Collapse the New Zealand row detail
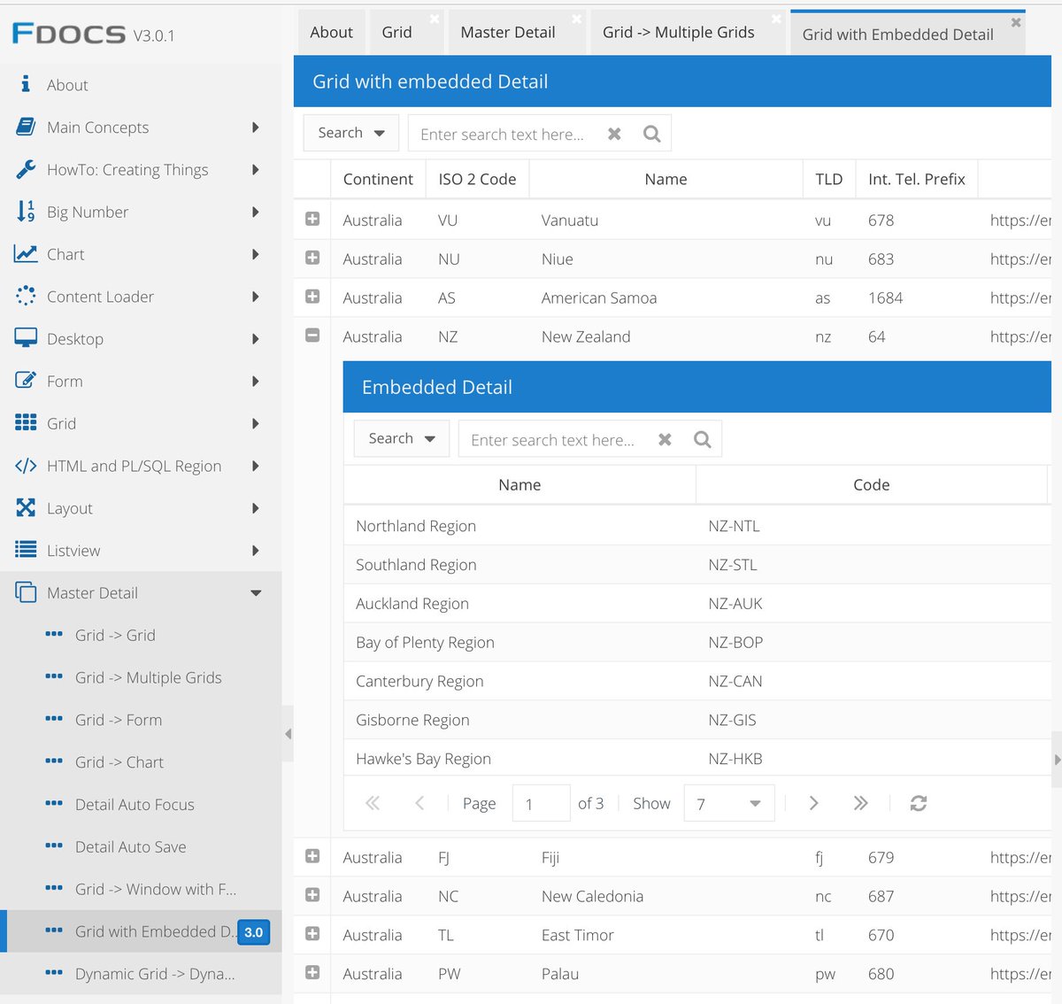The image size is (1062, 1004). (312, 336)
